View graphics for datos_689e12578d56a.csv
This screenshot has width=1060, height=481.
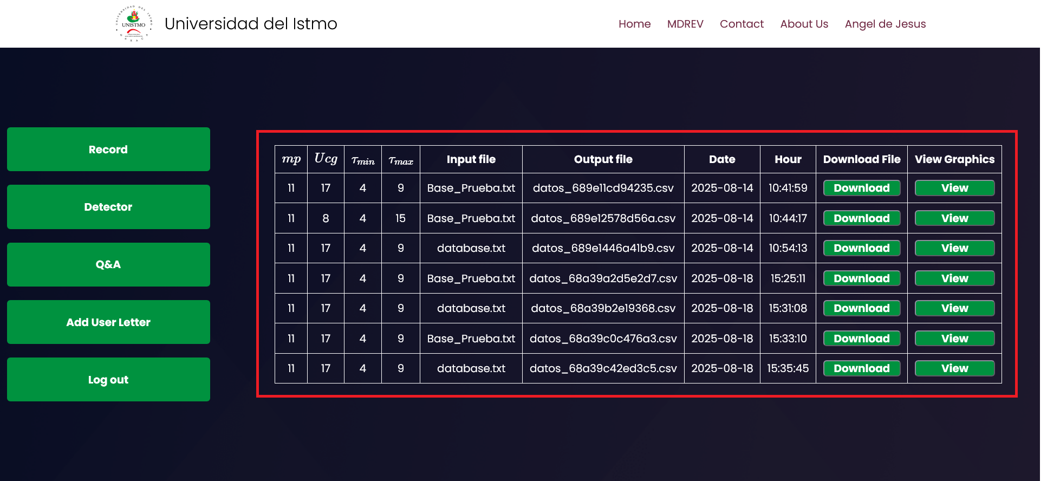click(954, 218)
